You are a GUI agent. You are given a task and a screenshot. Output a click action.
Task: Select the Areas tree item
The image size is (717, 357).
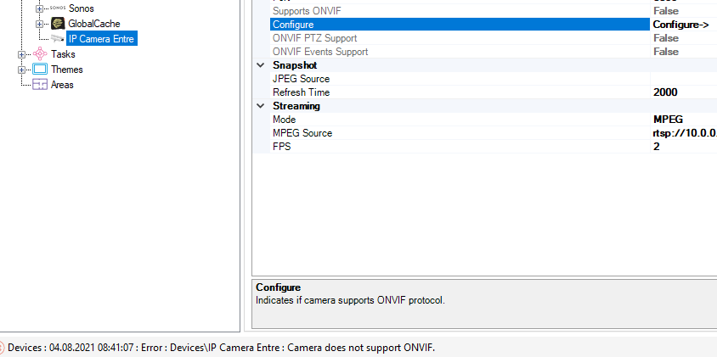coord(62,85)
